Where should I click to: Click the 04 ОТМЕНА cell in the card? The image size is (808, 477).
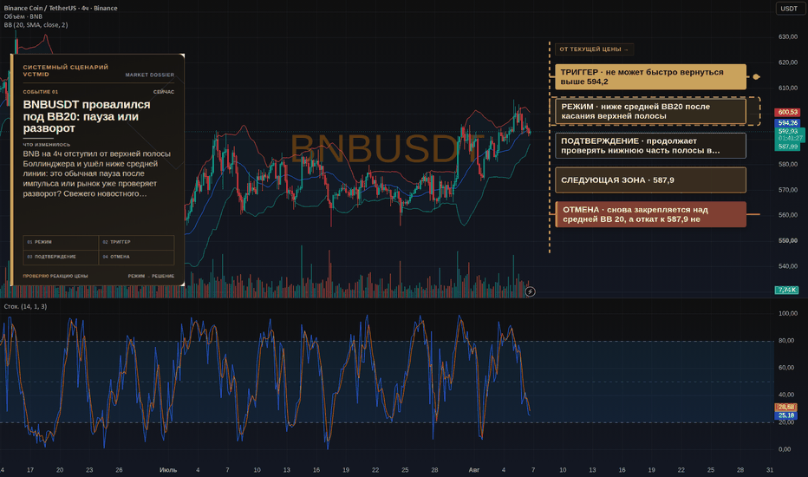tap(136, 257)
